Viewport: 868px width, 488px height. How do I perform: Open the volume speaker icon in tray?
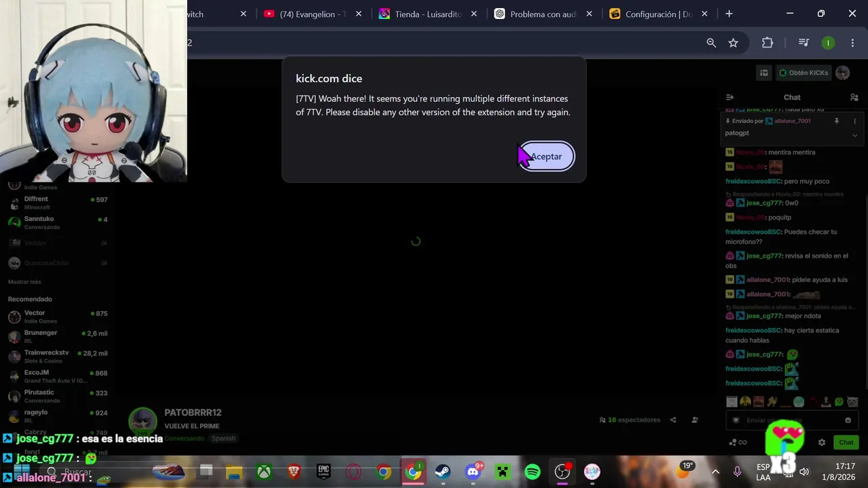(804, 472)
